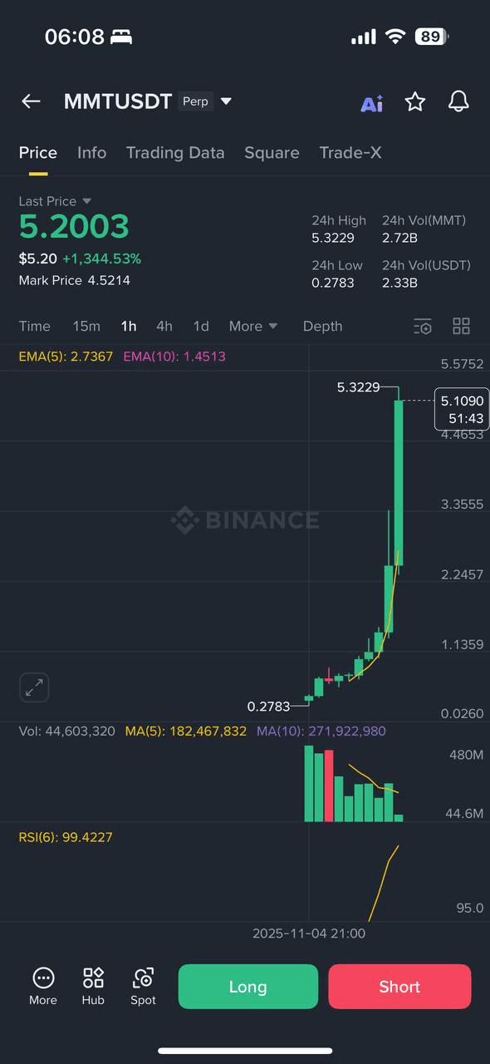Select the 1d chart timeframe
Image resolution: width=490 pixels, height=1064 pixels.
(x=200, y=327)
